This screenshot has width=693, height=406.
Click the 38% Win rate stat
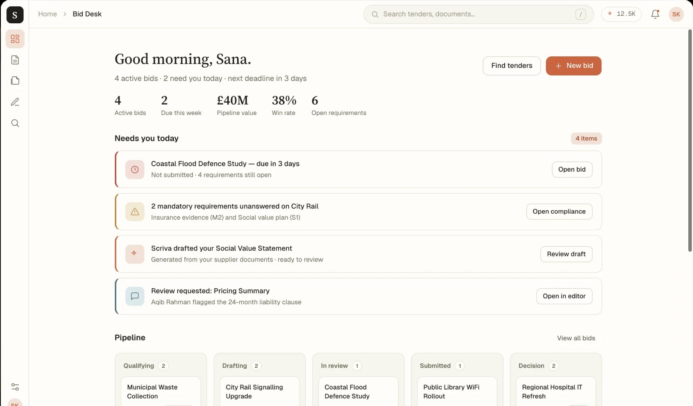tap(284, 106)
